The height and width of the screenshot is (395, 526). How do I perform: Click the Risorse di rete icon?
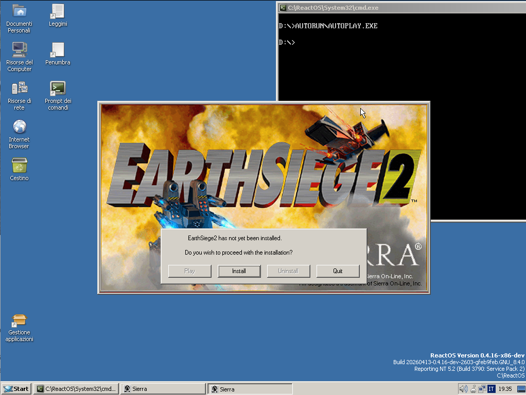click(x=19, y=88)
